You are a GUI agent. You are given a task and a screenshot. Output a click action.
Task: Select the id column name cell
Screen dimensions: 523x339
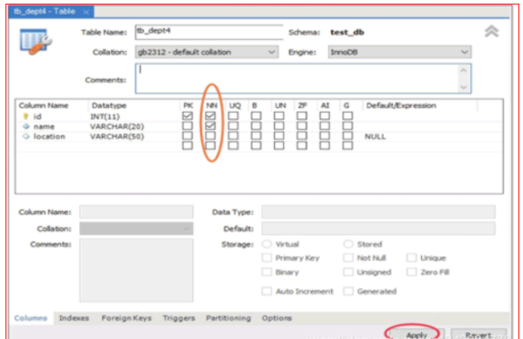[37, 116]
